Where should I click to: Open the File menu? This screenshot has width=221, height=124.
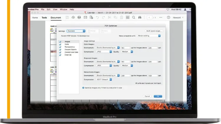42,9
